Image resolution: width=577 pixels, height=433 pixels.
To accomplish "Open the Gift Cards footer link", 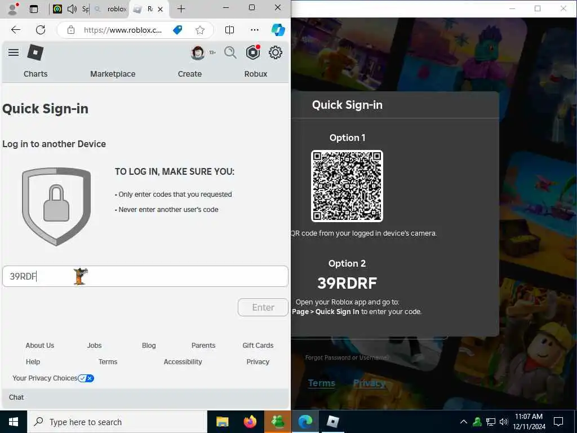I will [x=258, y=346].
